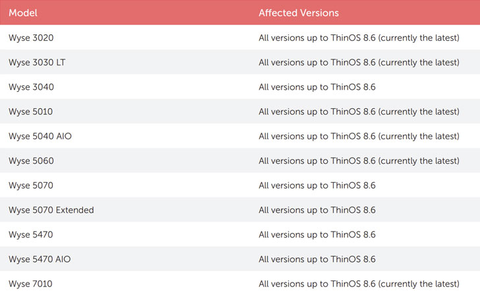Select affected versions cell for Wyse 5010
Viewport: 480px width, 295px height.
coord(359,112)
